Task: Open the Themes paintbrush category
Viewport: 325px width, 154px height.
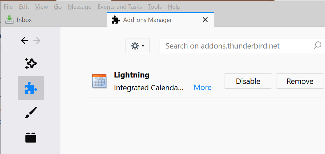Action: [31, 113]
